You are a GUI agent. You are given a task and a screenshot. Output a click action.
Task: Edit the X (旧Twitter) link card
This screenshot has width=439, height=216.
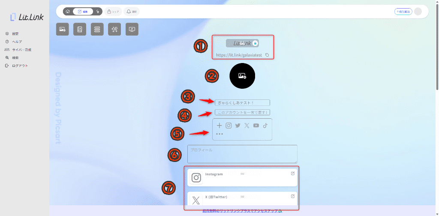click(x=293, y=196)
